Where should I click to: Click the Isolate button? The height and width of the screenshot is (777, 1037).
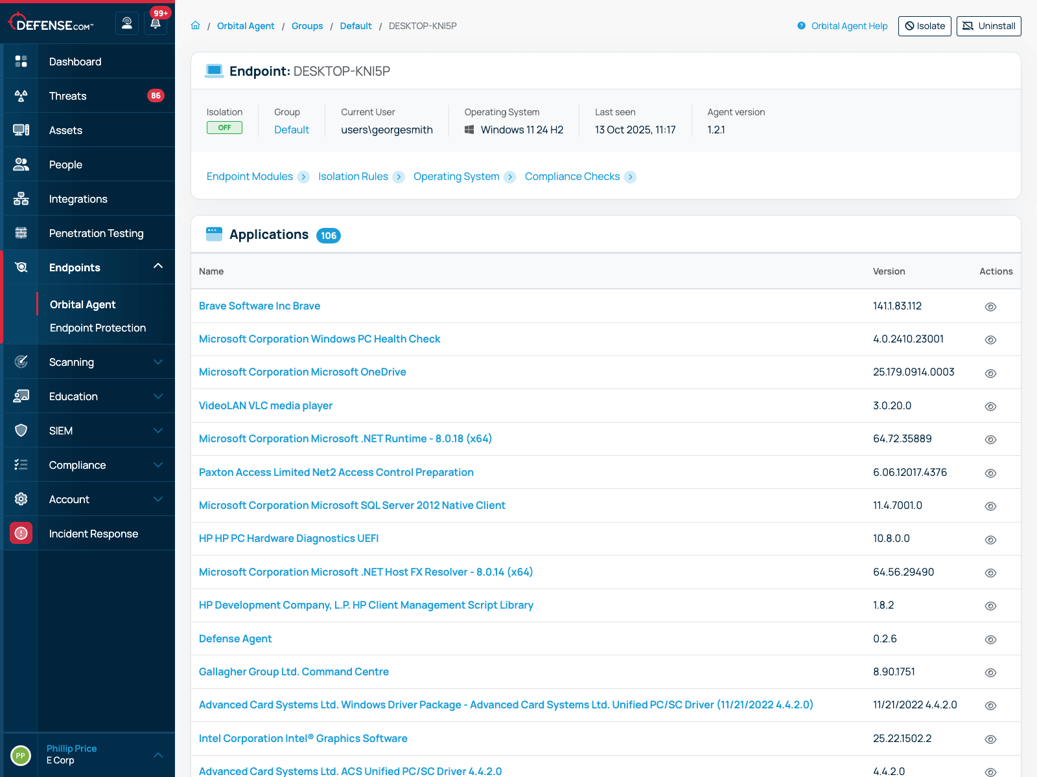click(x=924, y=26)
